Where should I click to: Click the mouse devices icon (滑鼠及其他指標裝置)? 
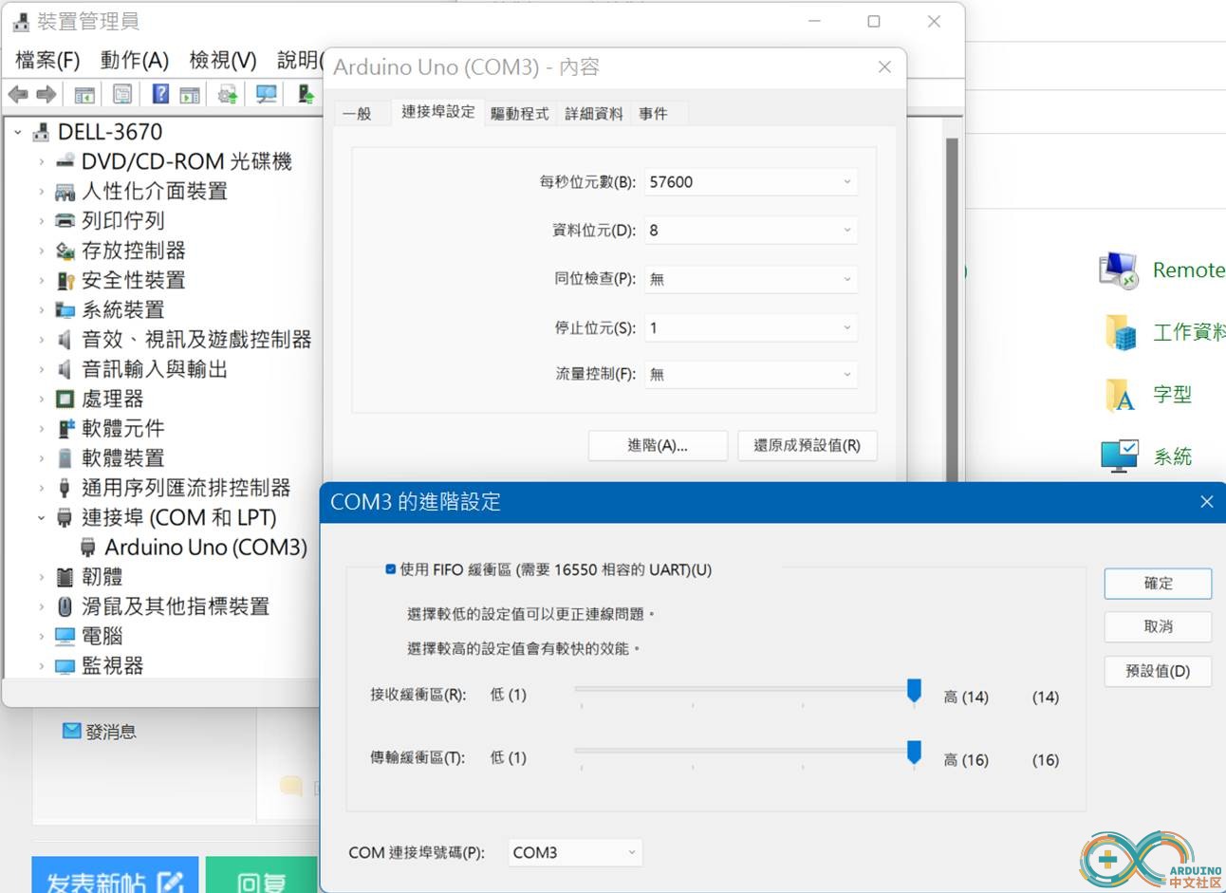[x=65, y=606]
